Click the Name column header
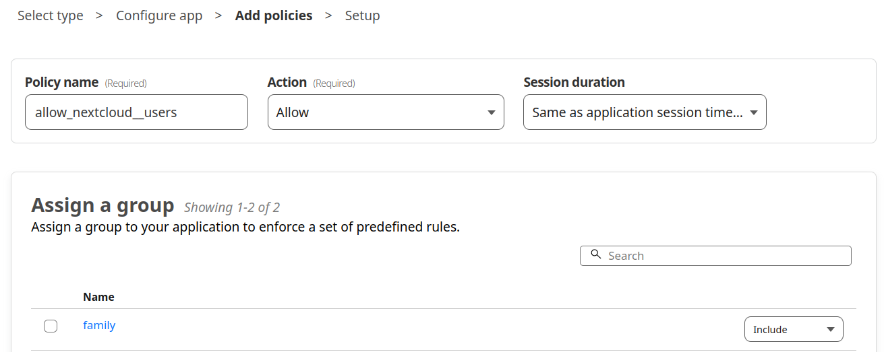The width and height of the screenshot is (884, 352). [x=98, y=297]
